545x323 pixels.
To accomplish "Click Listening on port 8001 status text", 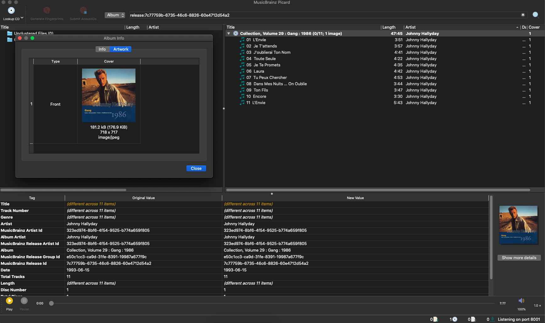I will (519, 320).
